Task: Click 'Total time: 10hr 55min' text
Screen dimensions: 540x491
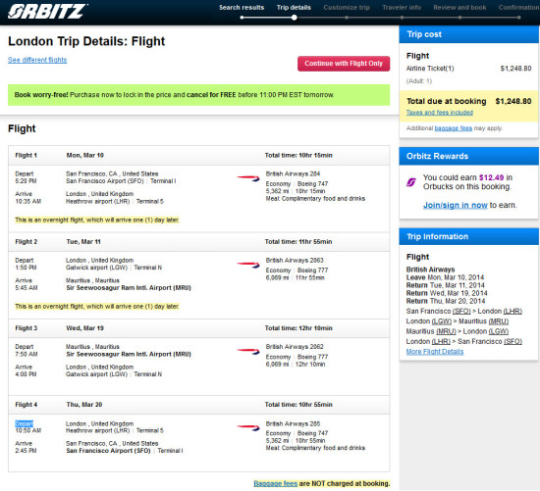Action: point(298,405)
